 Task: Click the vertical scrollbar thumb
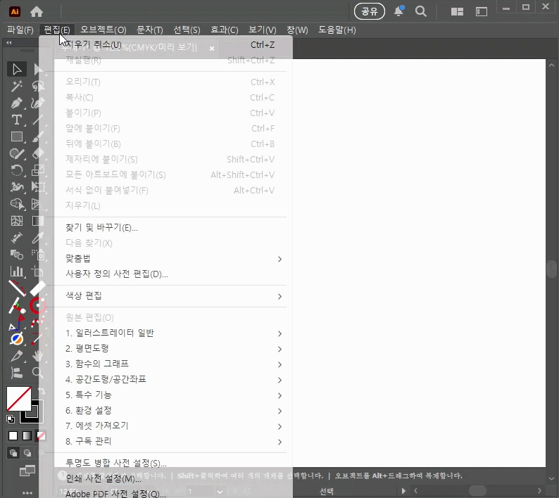[552, 269]
